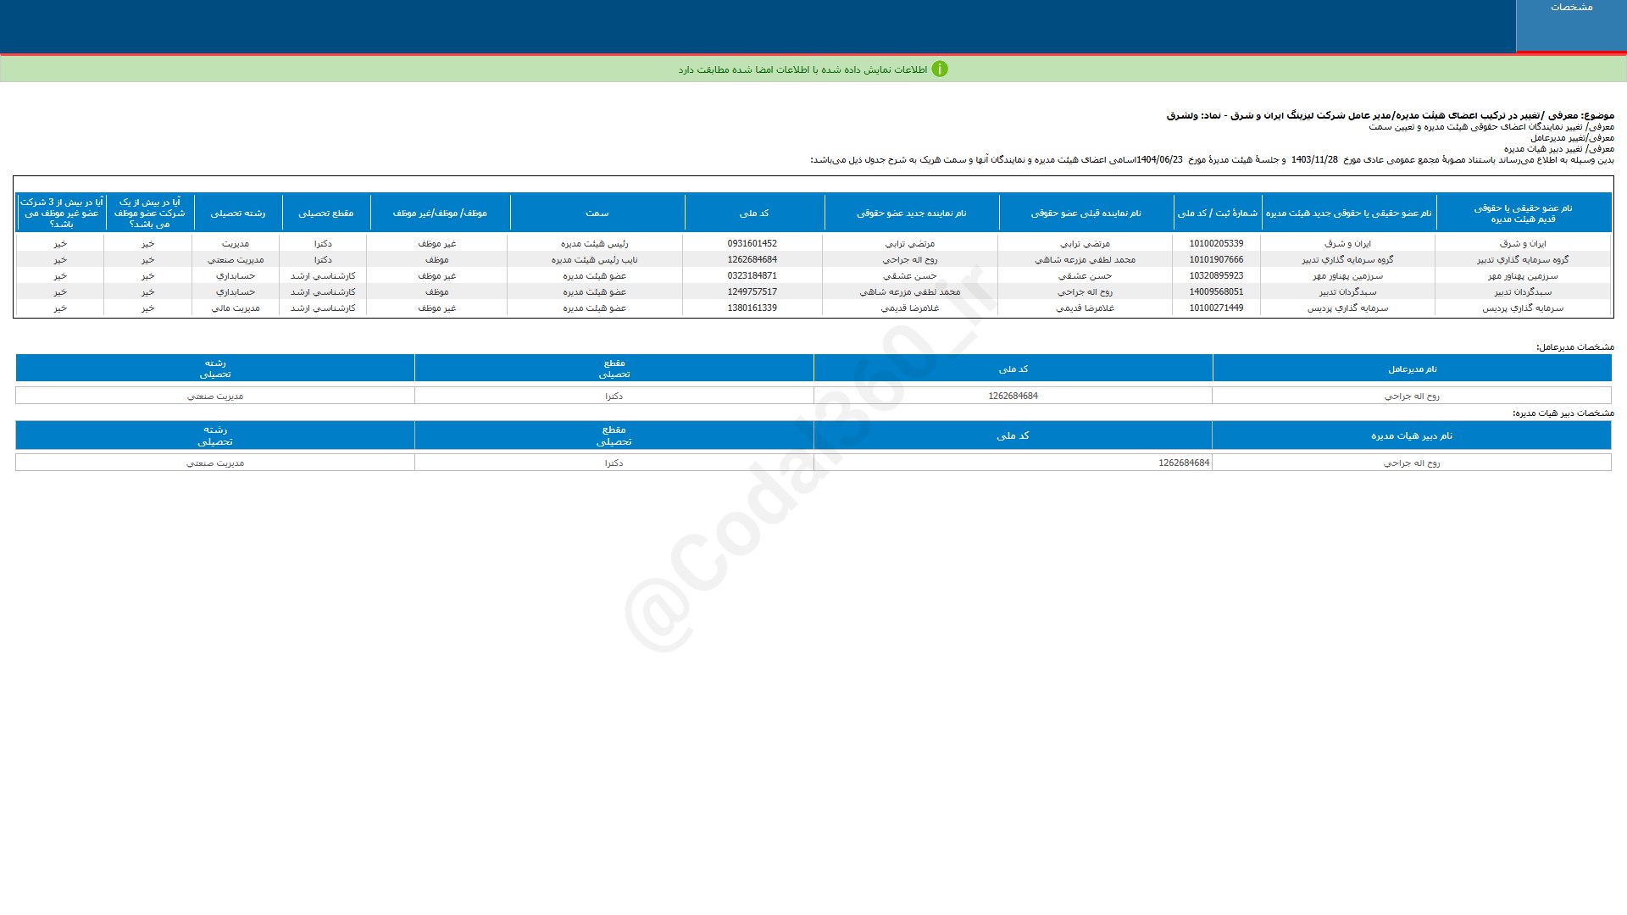Click the general assembly date 1403/11/28 in the text
This screenshot has height=915, width=1627.
click(x=1314, y=160)
